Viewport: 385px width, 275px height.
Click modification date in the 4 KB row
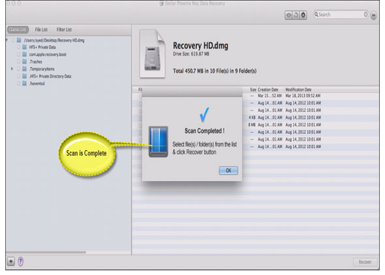click(x=303, y=118)
